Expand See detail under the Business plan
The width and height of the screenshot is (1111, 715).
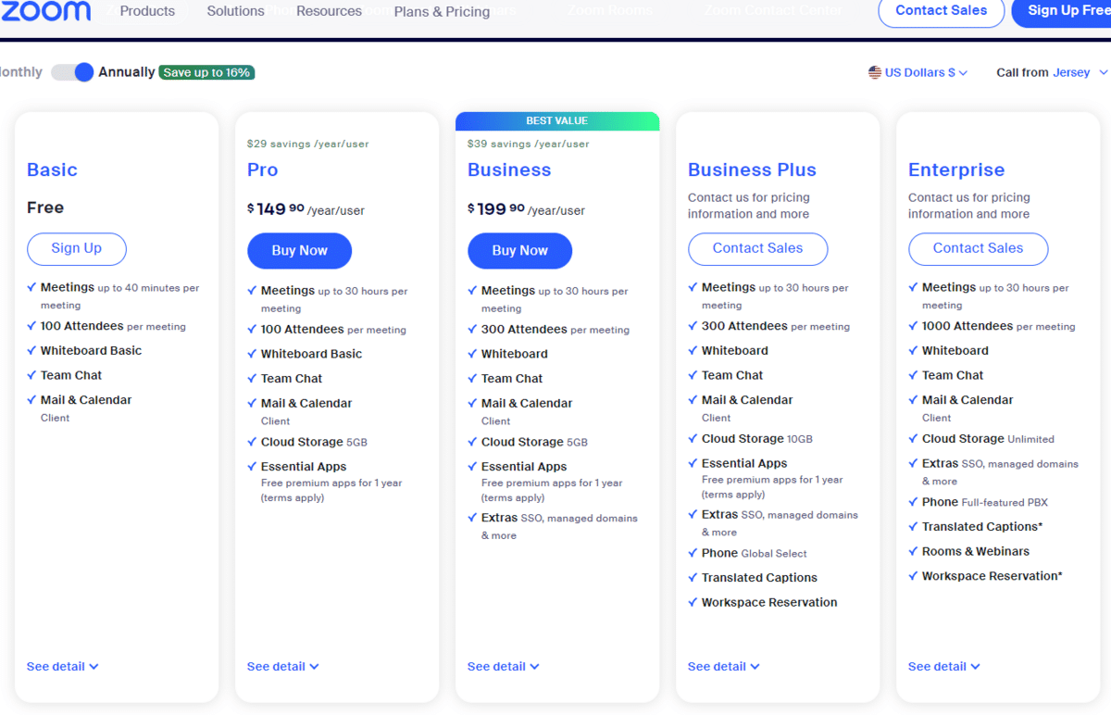pos(504,667)
